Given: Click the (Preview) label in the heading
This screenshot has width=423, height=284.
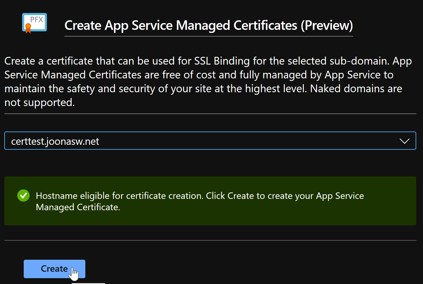Looking at the screenshot, I should click(327, 26).
